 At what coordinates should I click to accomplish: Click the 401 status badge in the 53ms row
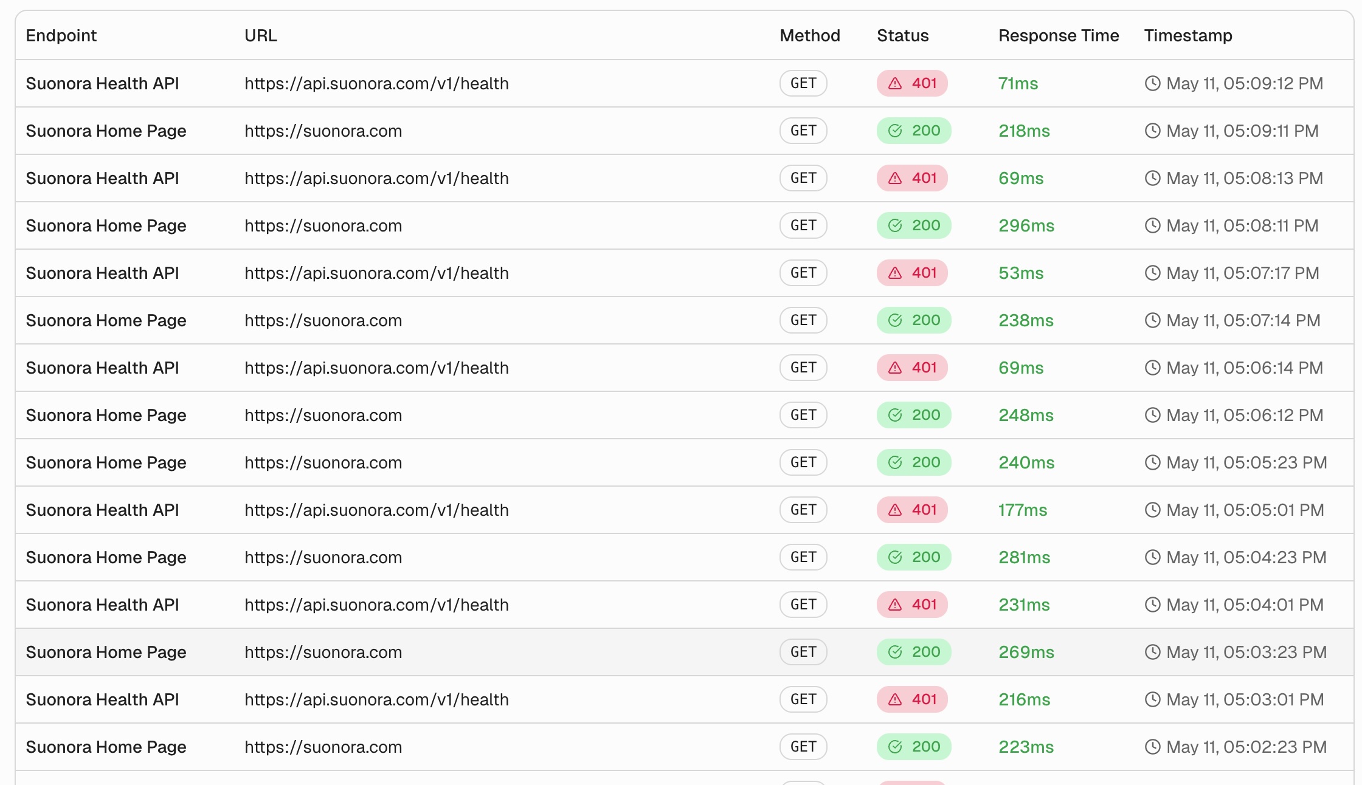(x=912, y=273)
